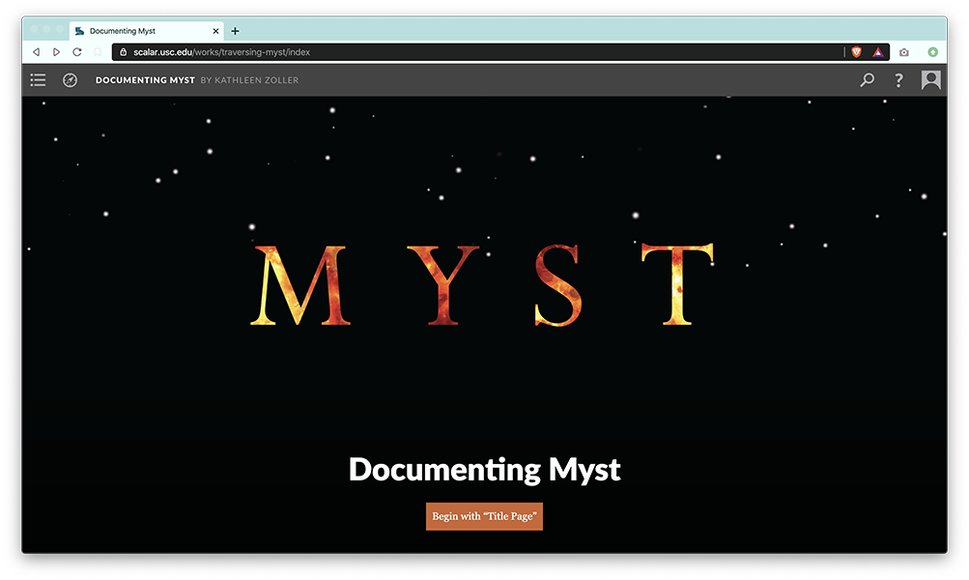The height and width of the screenshot is (580, 969).
Task: Select the Documenting Myst browser tab
Action: click(147, 31)
